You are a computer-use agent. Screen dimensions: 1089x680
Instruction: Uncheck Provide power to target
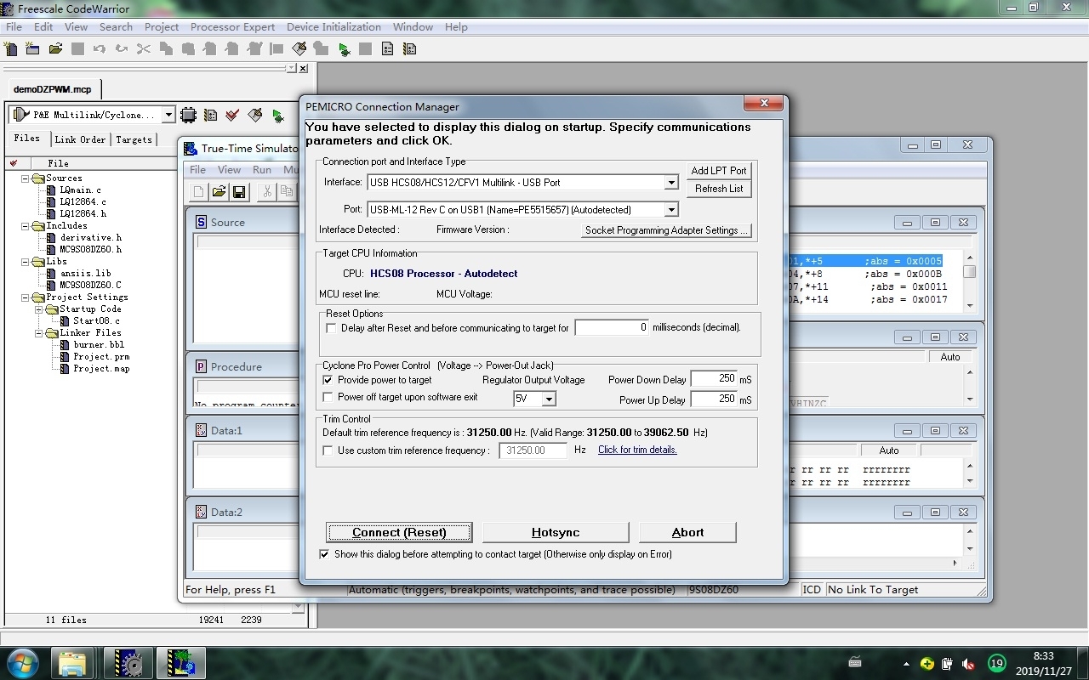328,380
